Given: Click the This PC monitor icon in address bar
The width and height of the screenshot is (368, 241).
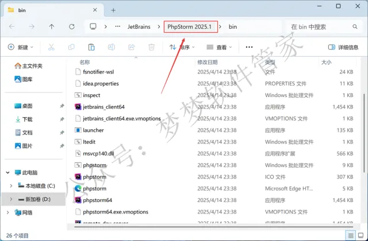Looking at the screenshot, I should (93, 26).
